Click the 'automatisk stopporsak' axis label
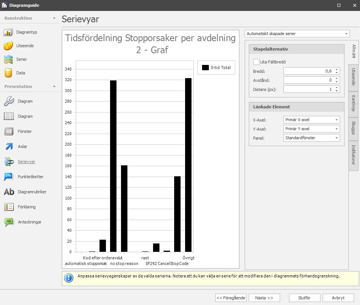360x305 pixels. (86, 263)
